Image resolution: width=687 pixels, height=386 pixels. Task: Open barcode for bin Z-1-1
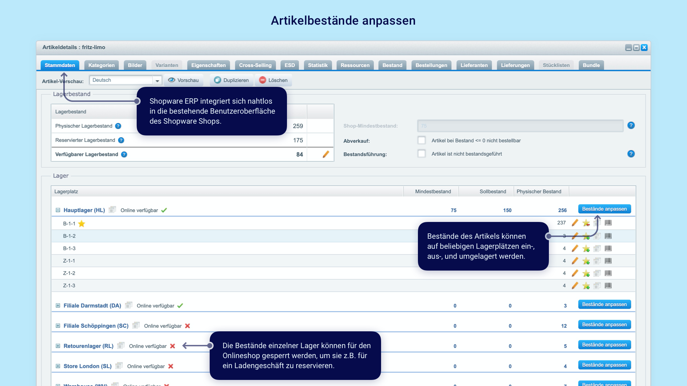tap(608, 261)
